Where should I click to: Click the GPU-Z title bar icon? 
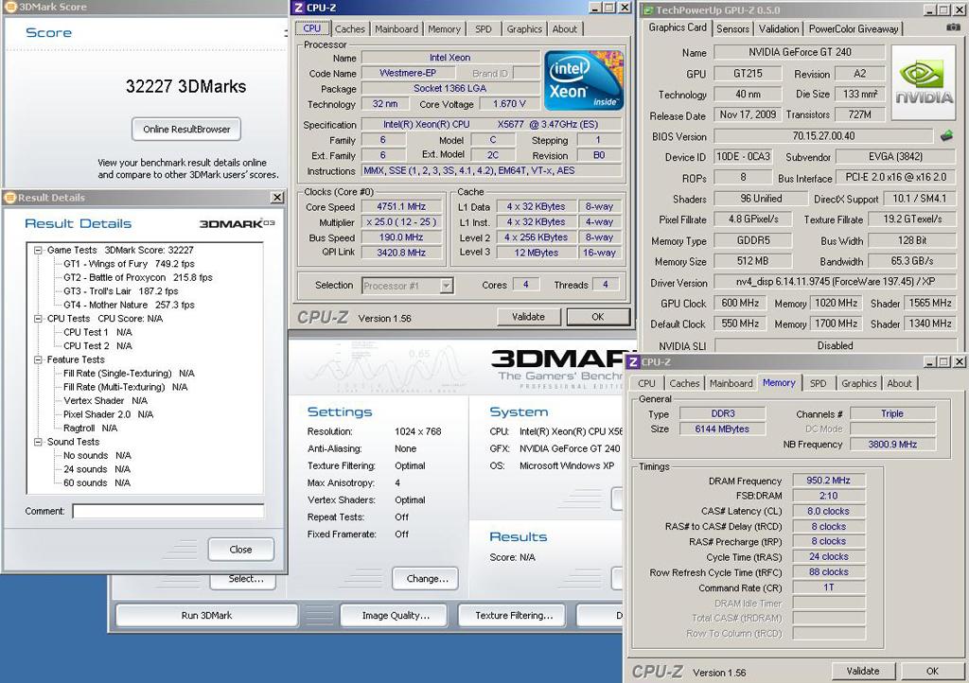(647, 9)
